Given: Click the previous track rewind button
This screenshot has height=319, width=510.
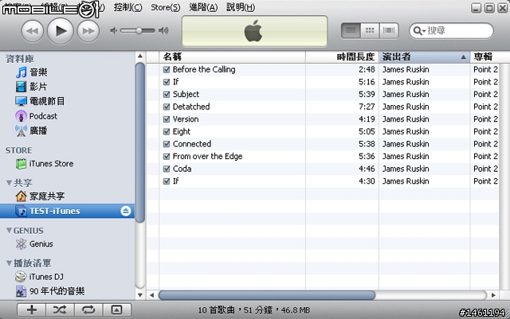Looking at the screenshot, I should [x=32, y=31].
